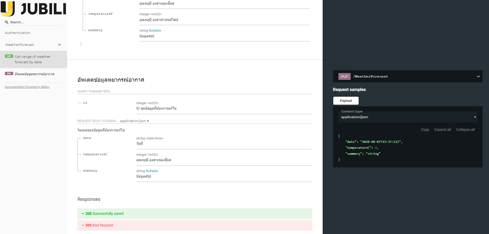Click the PUT badge on /WeatherForecast sample header
This screenshot has height=234, width=489.
[344, 76]
